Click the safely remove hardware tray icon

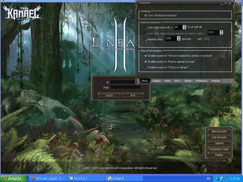point(217,179)
